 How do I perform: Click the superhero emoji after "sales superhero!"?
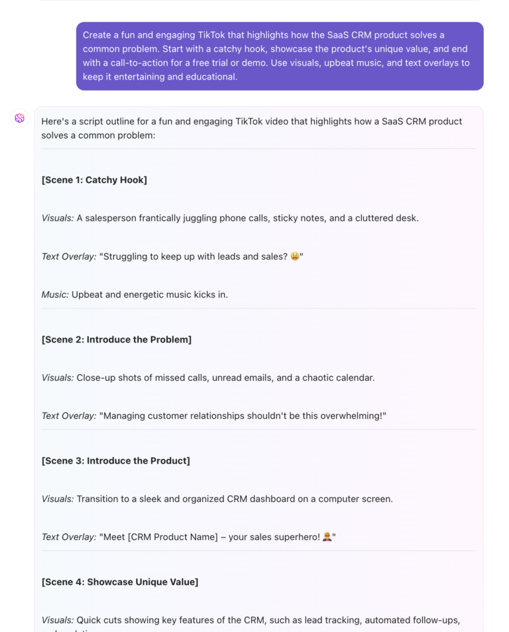pyautogui.click(x=327, y=537)
